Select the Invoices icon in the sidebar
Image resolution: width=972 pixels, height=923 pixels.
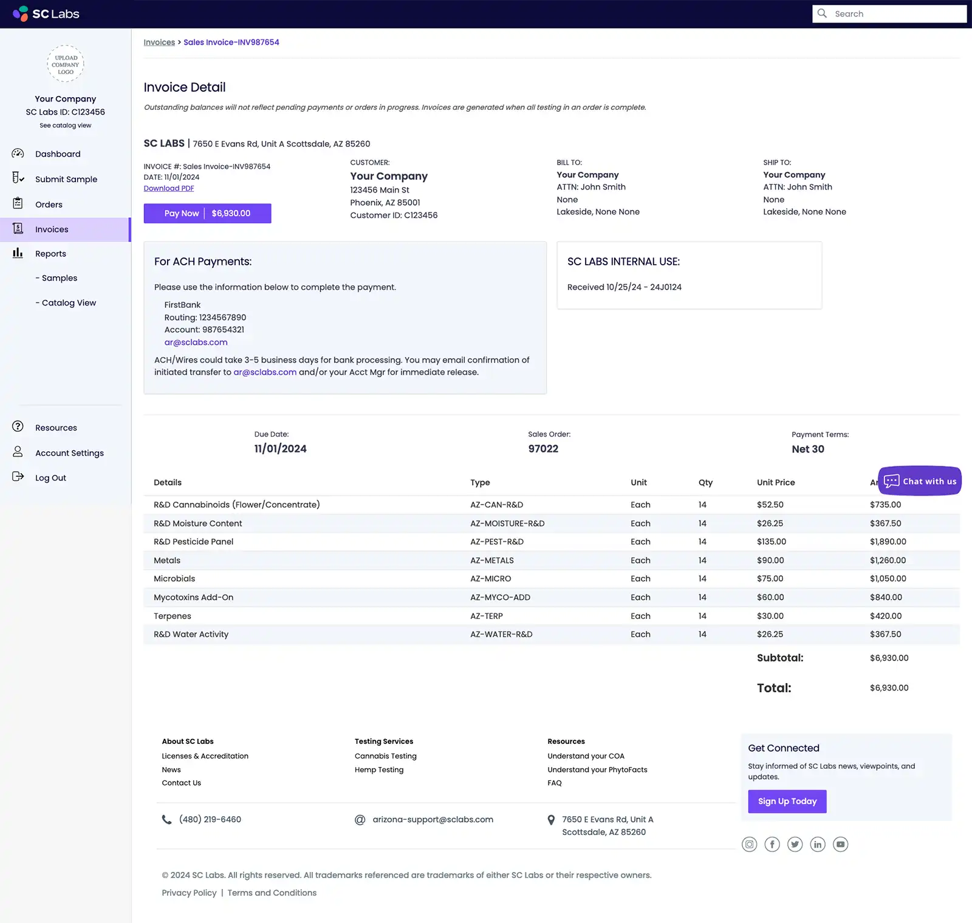click(18, 229)
